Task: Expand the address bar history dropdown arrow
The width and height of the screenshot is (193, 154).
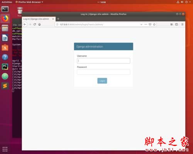Action: click(x=141, y=24)
